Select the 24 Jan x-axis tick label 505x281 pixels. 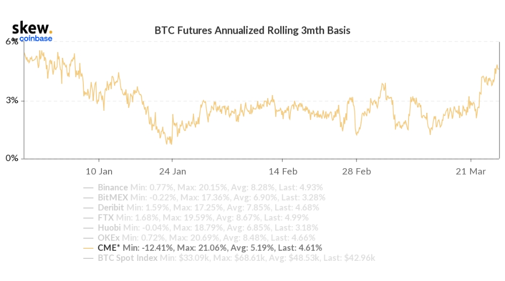[x=173, y=172]
